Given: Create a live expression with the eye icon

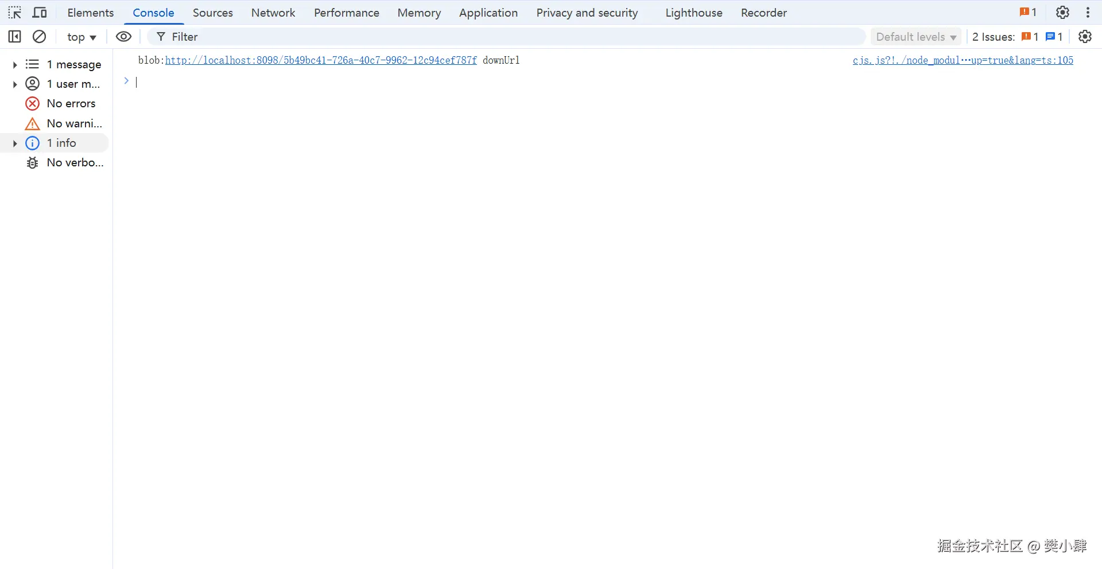Looking at the screenshot, I should [x=123, y=37].
